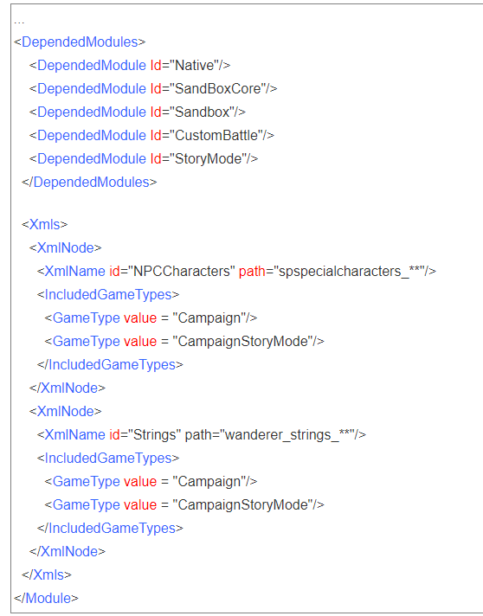
Task: Click the SandBoxCore dependency line
Action: [x=153, y=89]
